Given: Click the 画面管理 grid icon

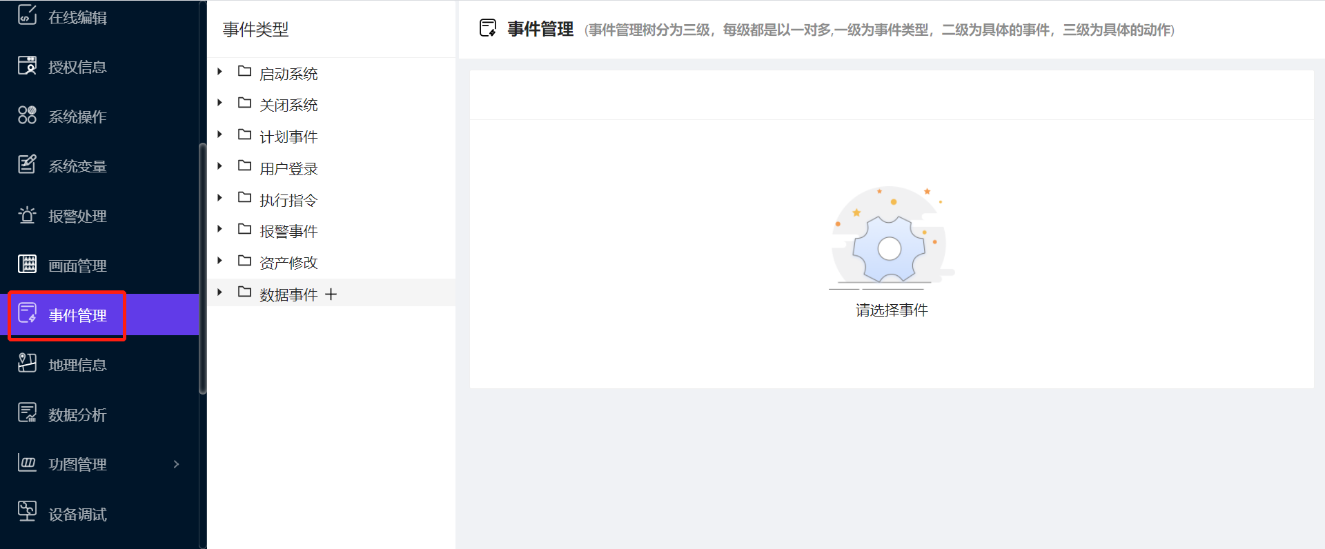Looking at the screenshot, I should [27, 263].
